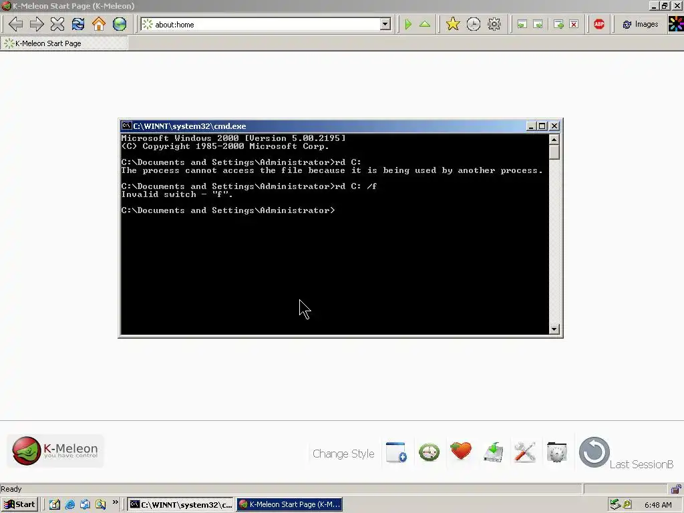Click the cmd.exe title bar system icon
This screenshot has width=684, height=513.
coord(126,126)
